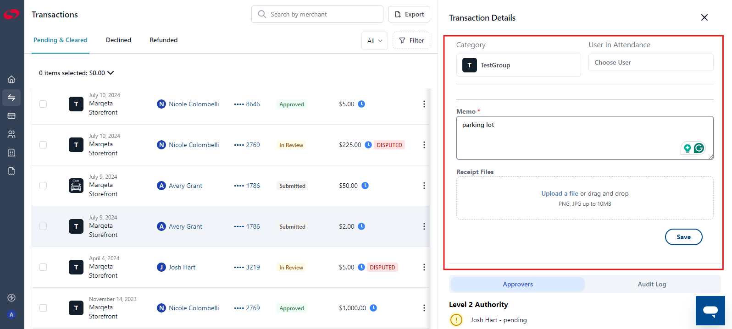Click the DISPUTED badge on the $225.00 row
Screen dimensions: 732x329
coord(389,145)
